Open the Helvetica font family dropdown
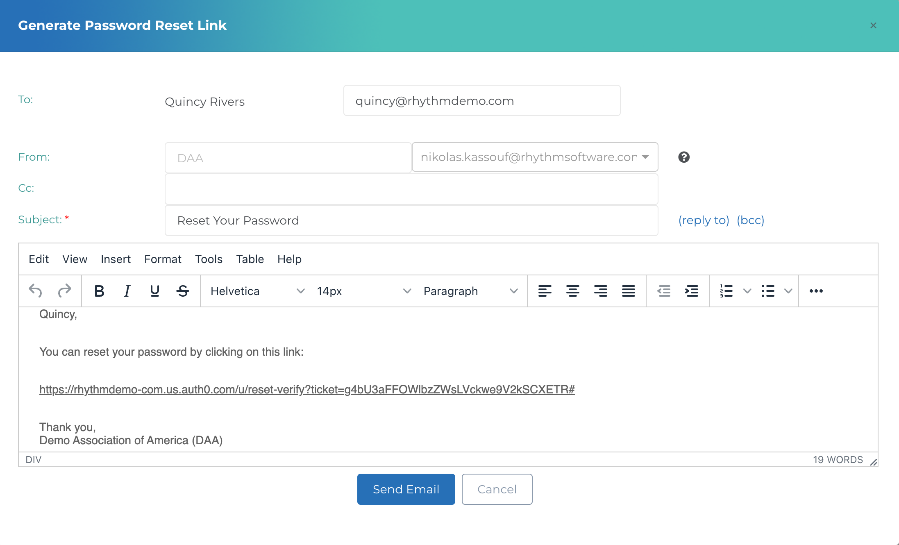This screenshot has width=899, height=545. coord(258,291)
